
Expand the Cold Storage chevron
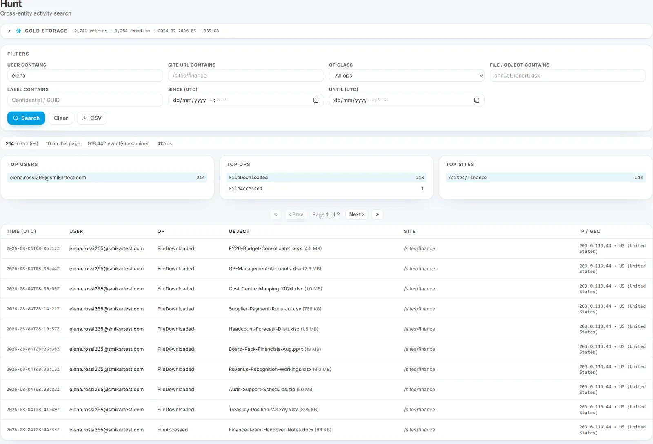coord(9,31)
